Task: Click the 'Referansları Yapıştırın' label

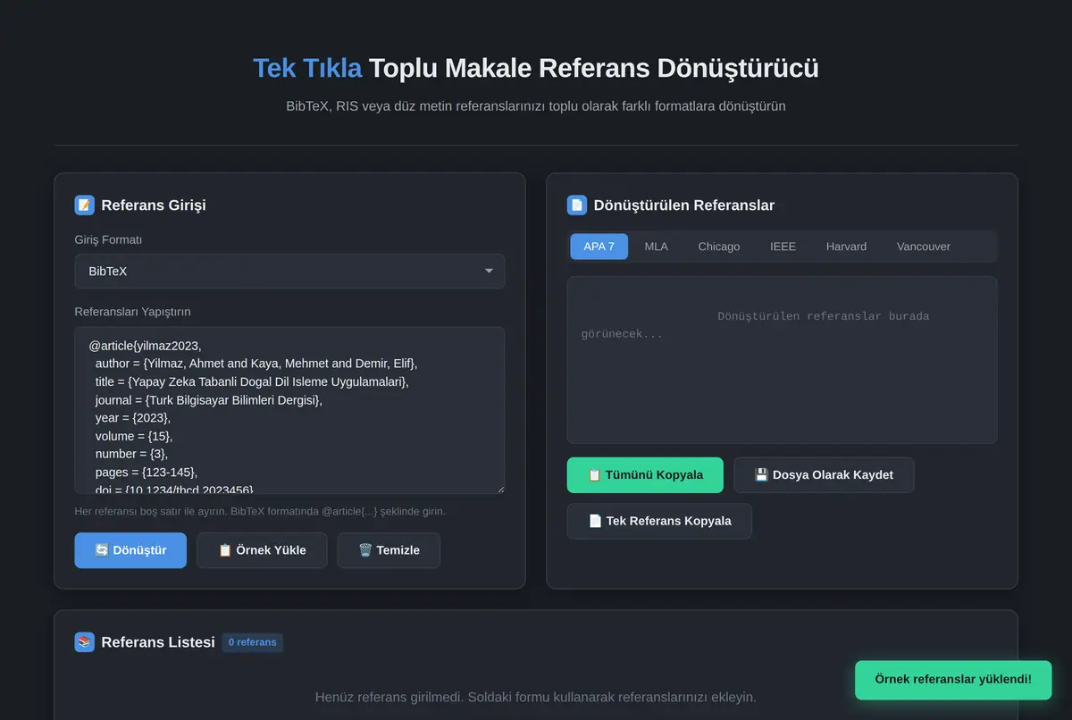Action: click(132, 312)
